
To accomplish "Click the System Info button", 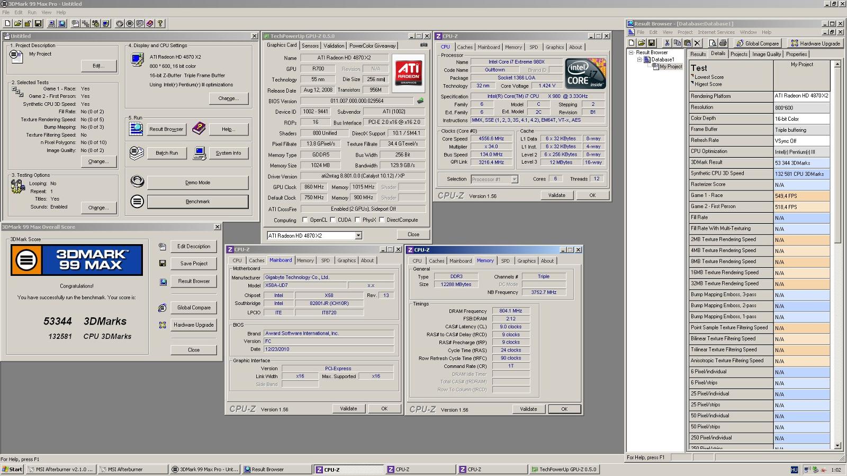I will (228, 153).
